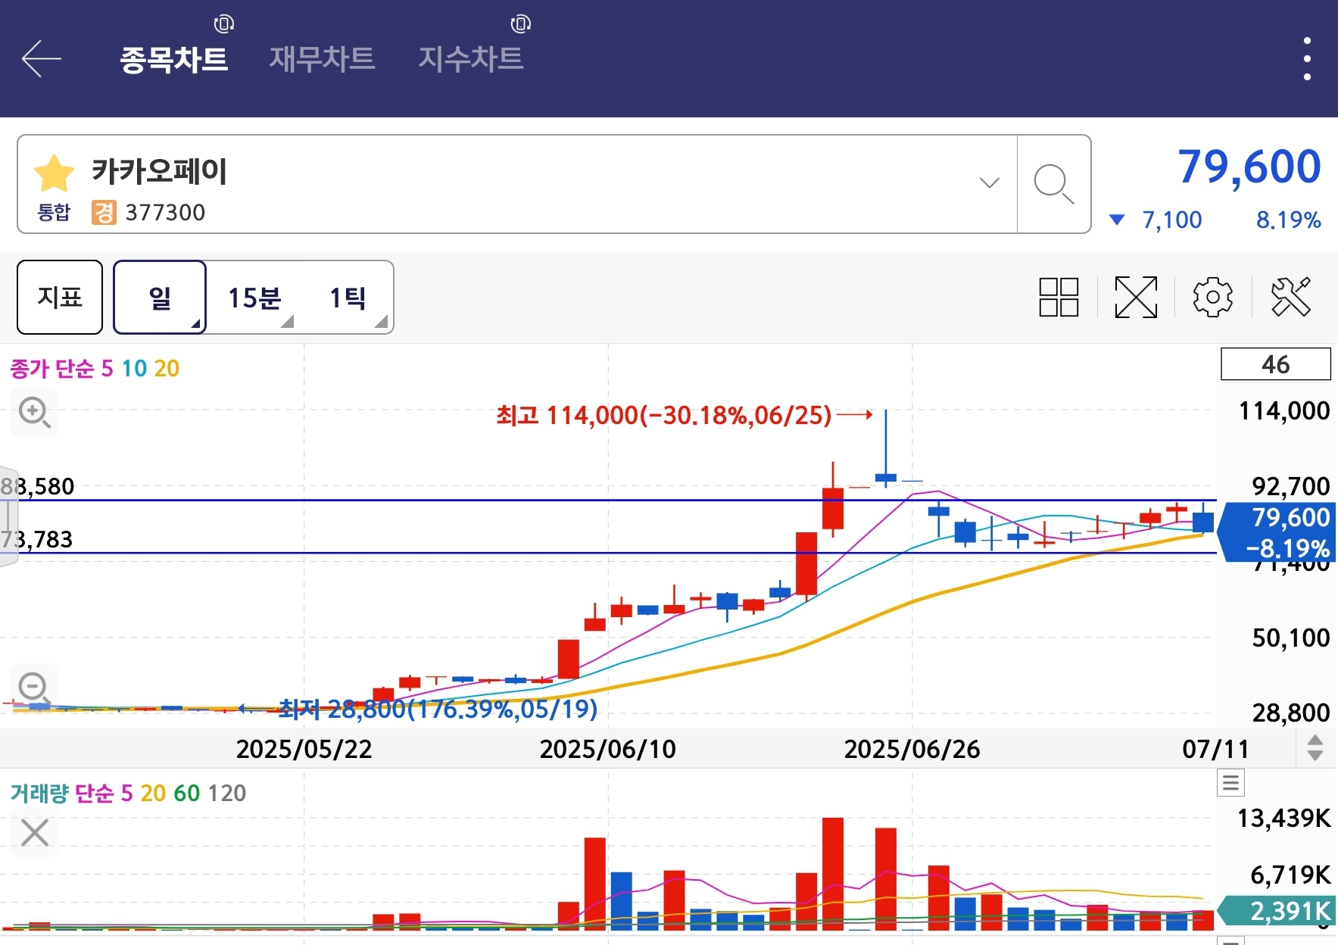Image resolution: width=1338 pixels, height=945 pixels.
Task: Click the 카카오페이 stock name
Action: [160, 171]
